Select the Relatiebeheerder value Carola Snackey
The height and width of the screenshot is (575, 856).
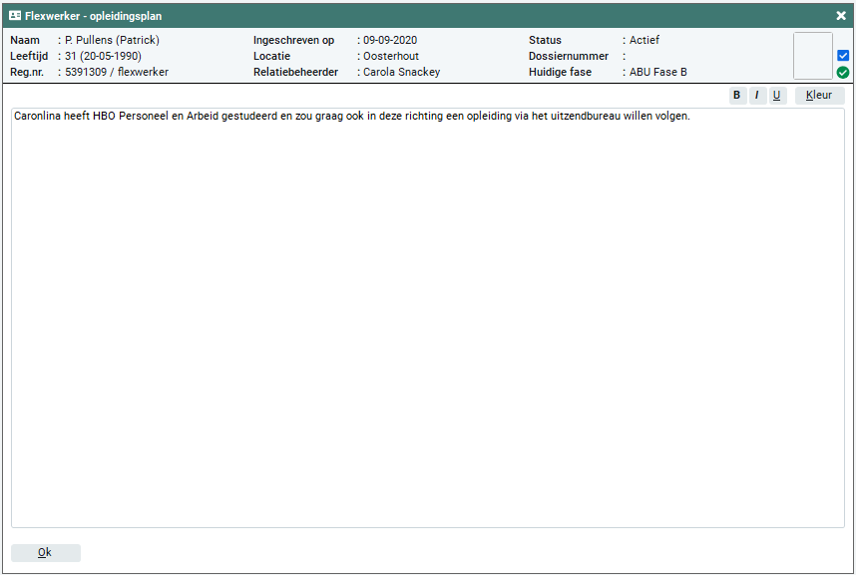point(401,72)
